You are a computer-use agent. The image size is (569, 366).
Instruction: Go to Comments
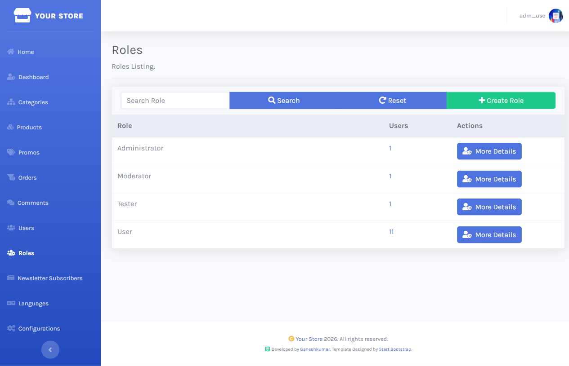[x=50, y=203]
